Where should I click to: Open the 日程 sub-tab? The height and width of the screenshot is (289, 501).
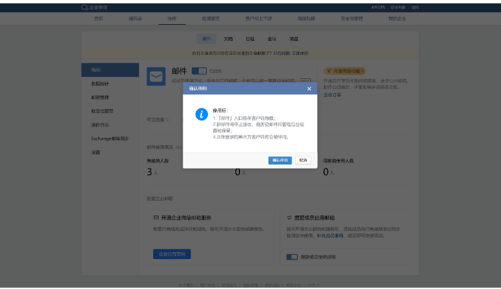(x=250, y=39)
